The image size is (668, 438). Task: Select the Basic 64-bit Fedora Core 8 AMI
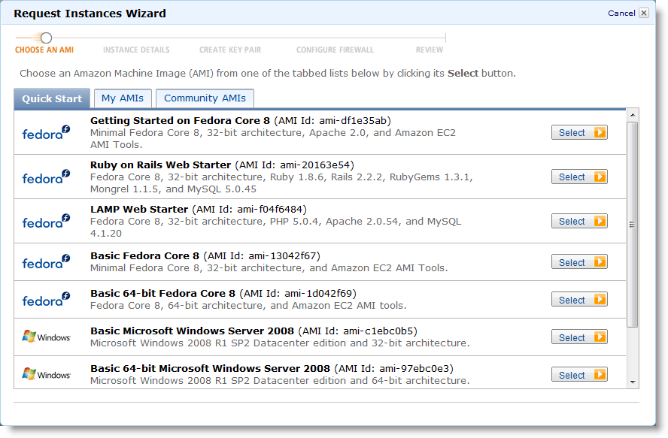pyautogui.click(x=579, y=299)
